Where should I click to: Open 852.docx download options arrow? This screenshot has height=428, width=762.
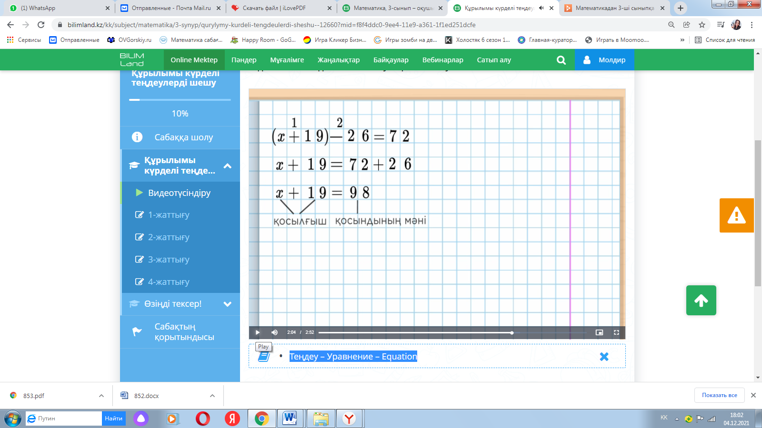point(212,396)
